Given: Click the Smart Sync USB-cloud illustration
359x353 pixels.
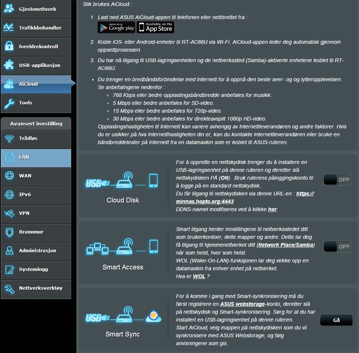Looking at the screenshot, I should coord(123,314).
